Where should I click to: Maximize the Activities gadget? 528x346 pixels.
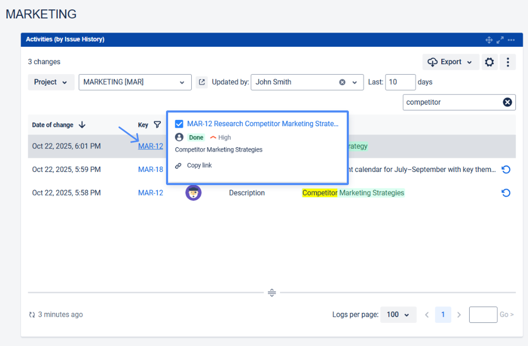[x=500, y=40]
